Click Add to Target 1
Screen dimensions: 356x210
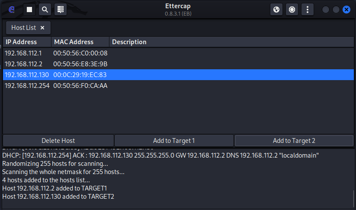pyautogui.click(x=174, y=141)
